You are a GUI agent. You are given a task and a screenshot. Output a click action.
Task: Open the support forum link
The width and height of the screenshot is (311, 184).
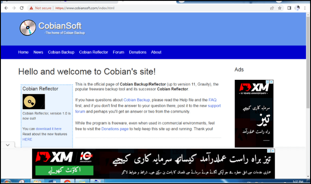click(x=214, y=106)
